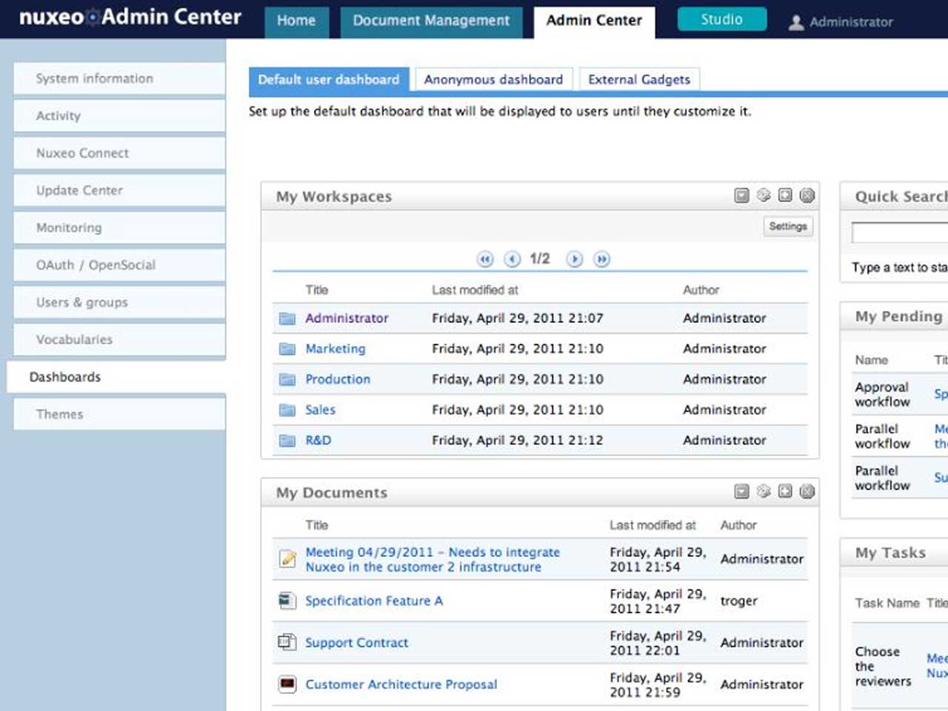Viewport: 948px width, 711px height.
Task: Click the Marketing workspace folder icon
Action: click(287, 349)
